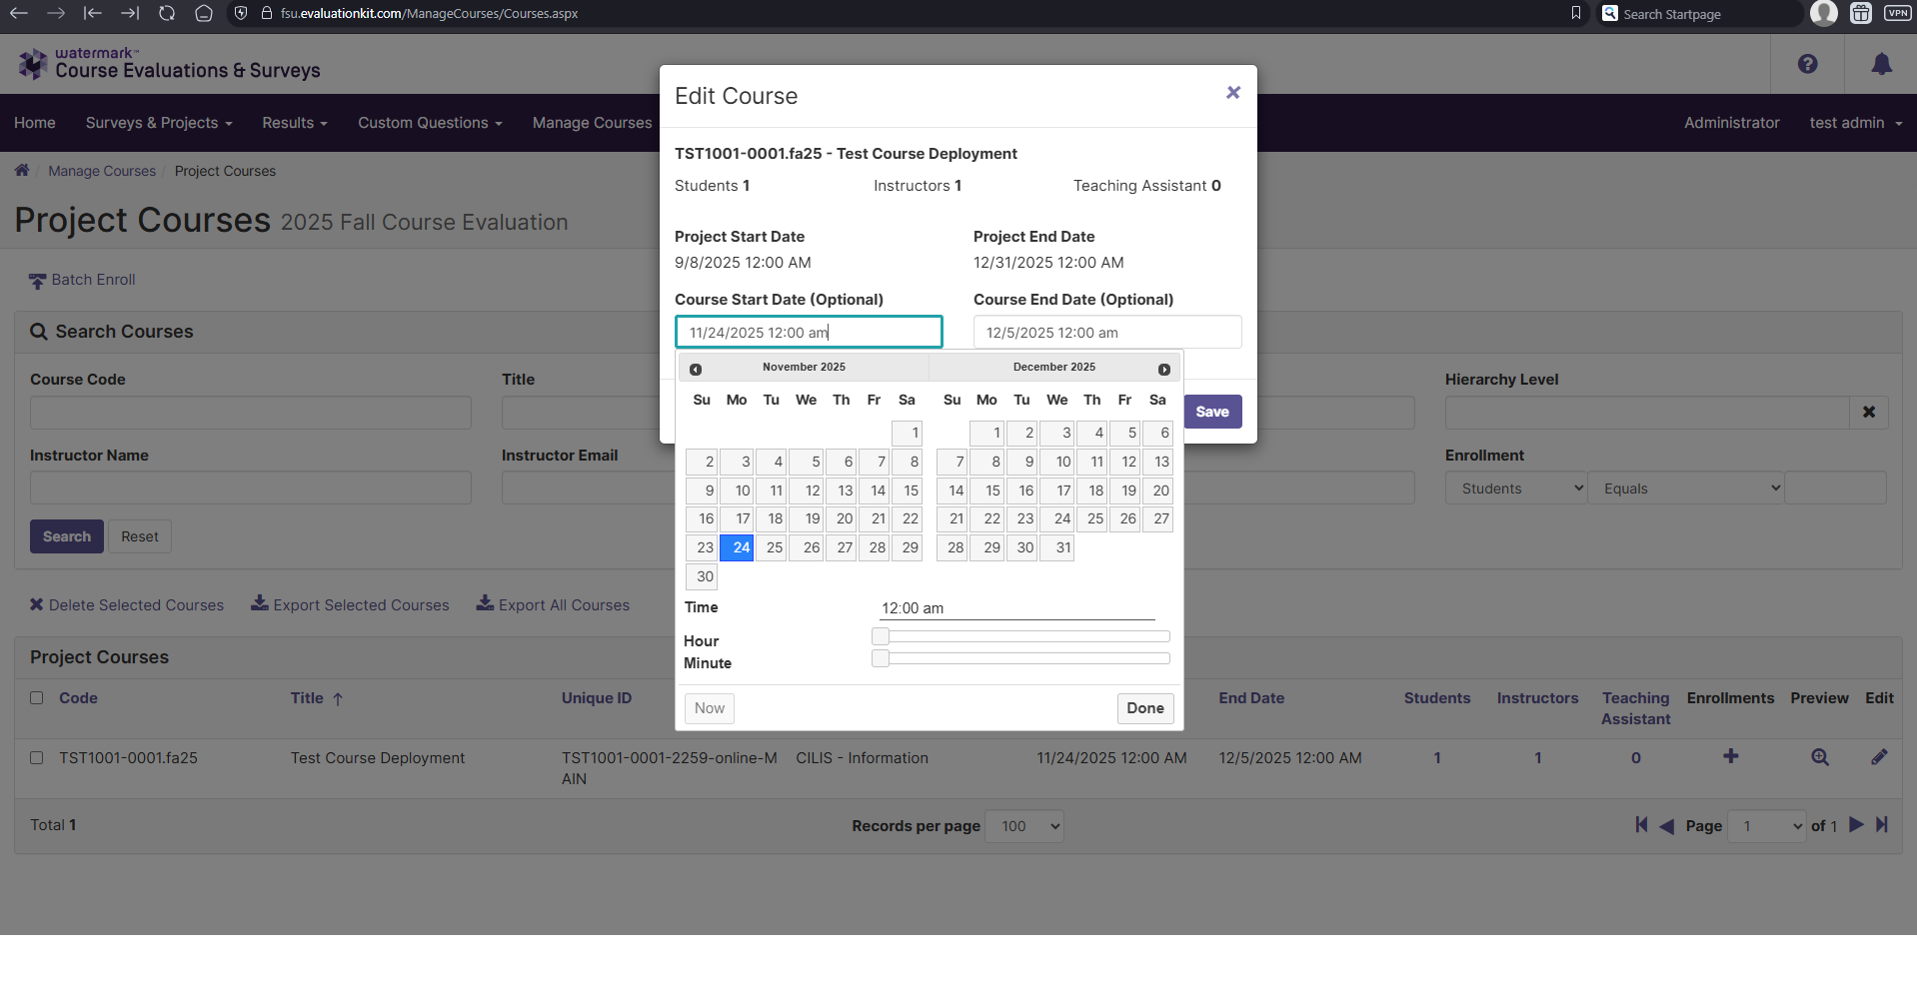Click the Startpage search box
1917x984 pixels.
(x=1699, y=13)
